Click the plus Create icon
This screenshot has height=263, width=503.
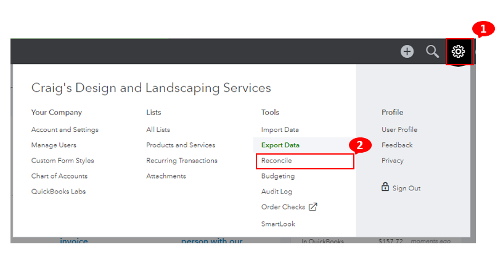(407, 52)
